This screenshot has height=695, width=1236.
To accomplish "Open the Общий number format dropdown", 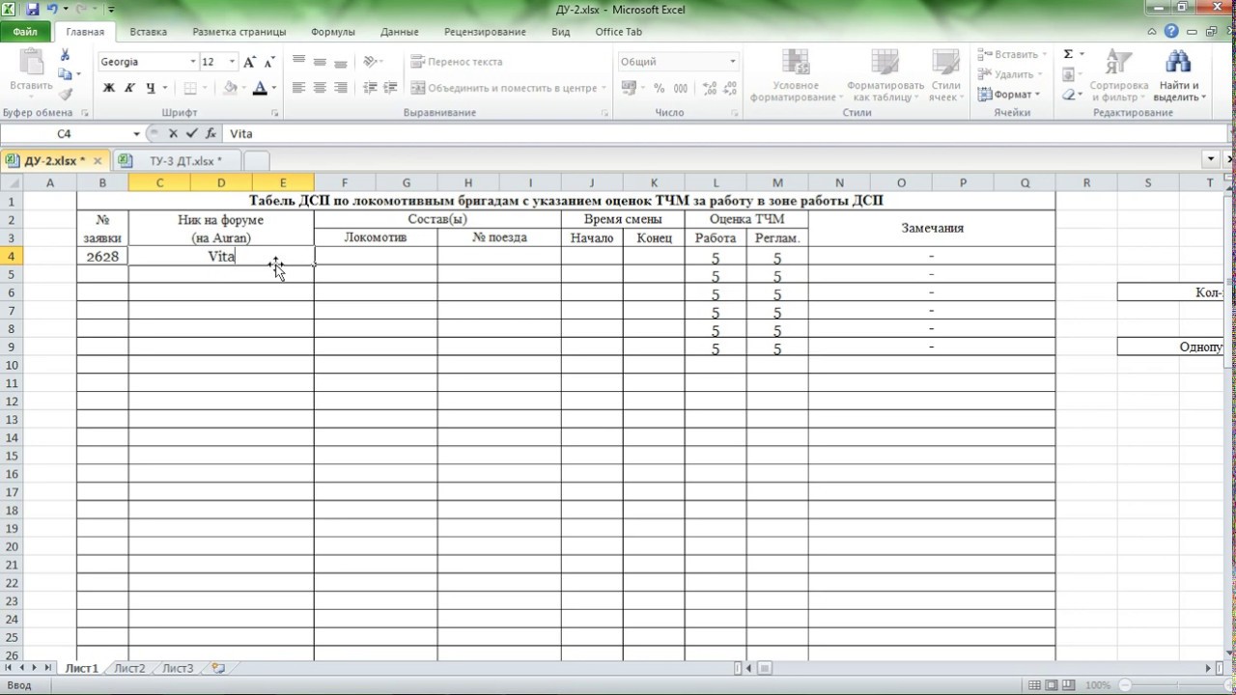I will 732,62.
